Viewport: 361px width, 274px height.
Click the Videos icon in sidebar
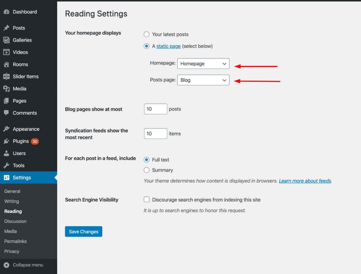pyautogui.click(x=6, y=52)
